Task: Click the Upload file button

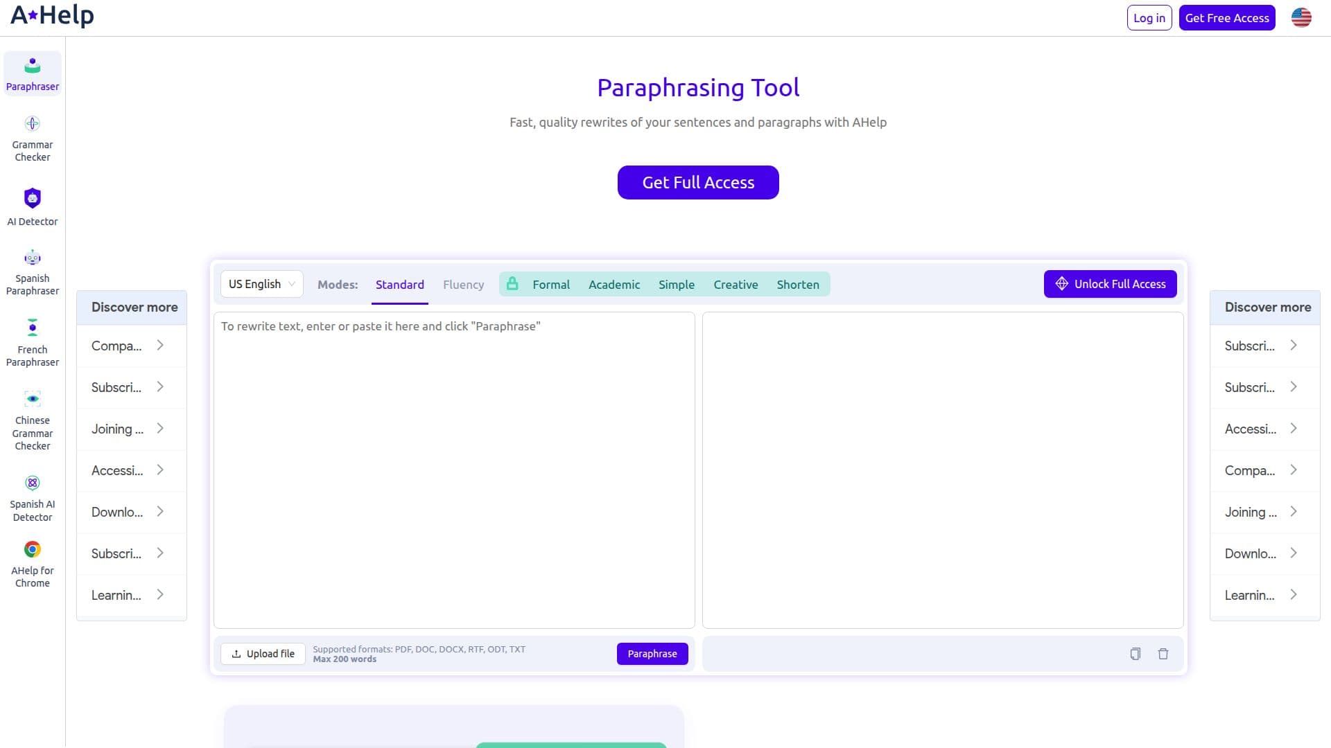Action: coord(263,654)
